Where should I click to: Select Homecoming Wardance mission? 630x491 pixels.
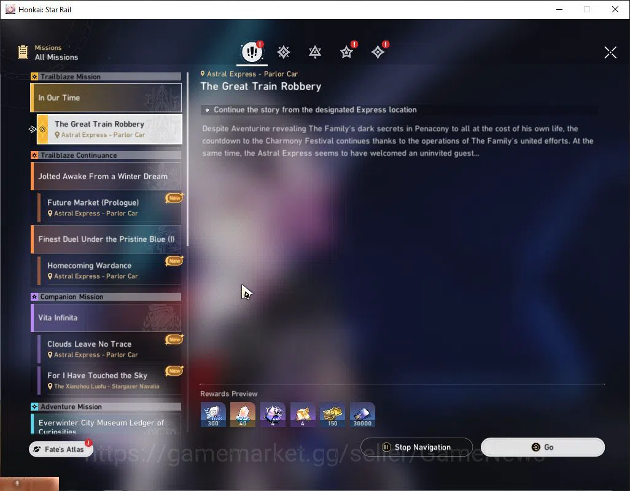[x=109, y=270]
